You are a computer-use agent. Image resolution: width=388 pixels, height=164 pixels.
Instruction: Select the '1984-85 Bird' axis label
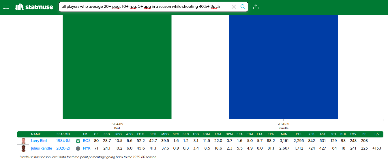point(117,126)
